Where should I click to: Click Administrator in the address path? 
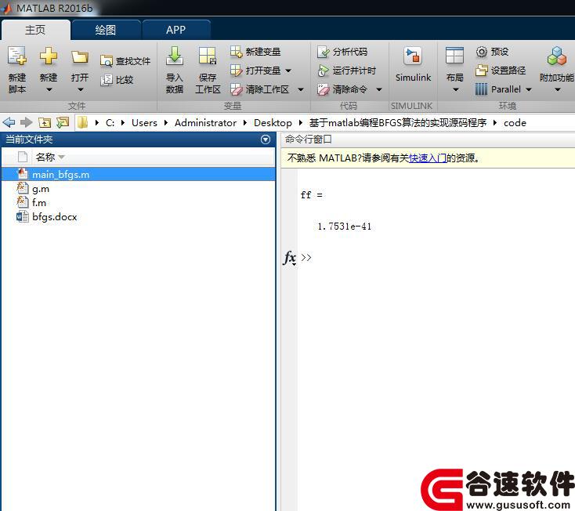pos(205,122)
